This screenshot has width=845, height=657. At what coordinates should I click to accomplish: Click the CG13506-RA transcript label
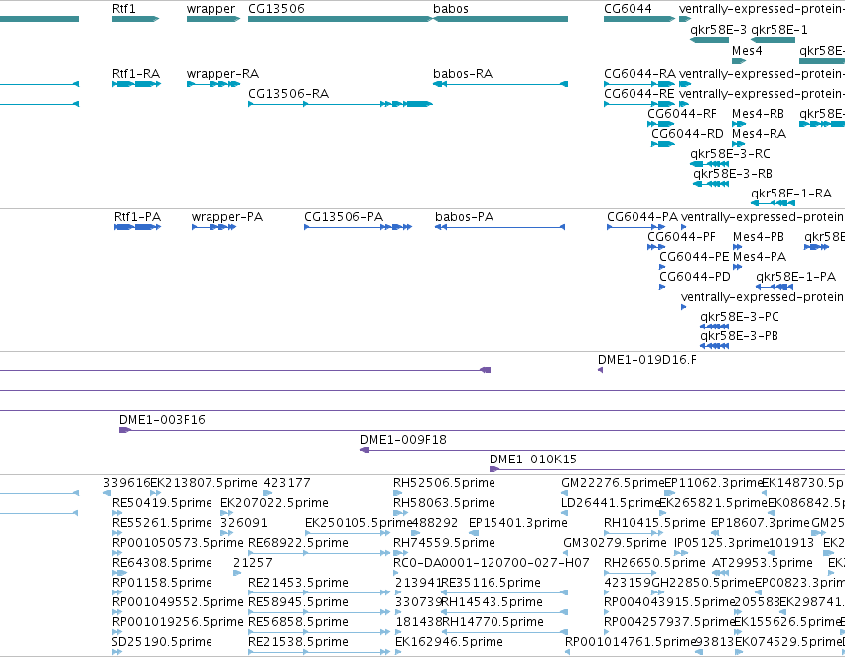[x=288, y=94]
